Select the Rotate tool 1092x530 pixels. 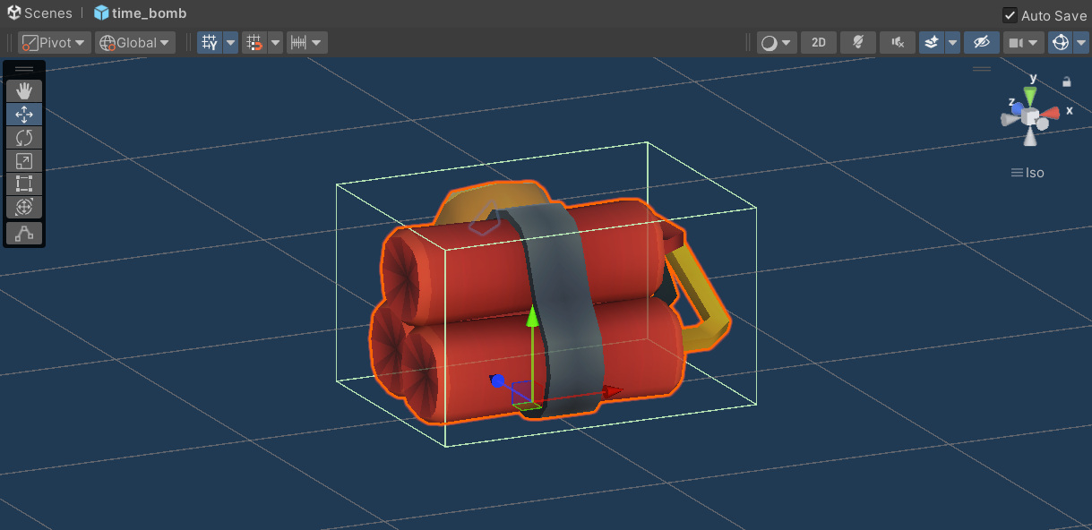click(24, 138)
